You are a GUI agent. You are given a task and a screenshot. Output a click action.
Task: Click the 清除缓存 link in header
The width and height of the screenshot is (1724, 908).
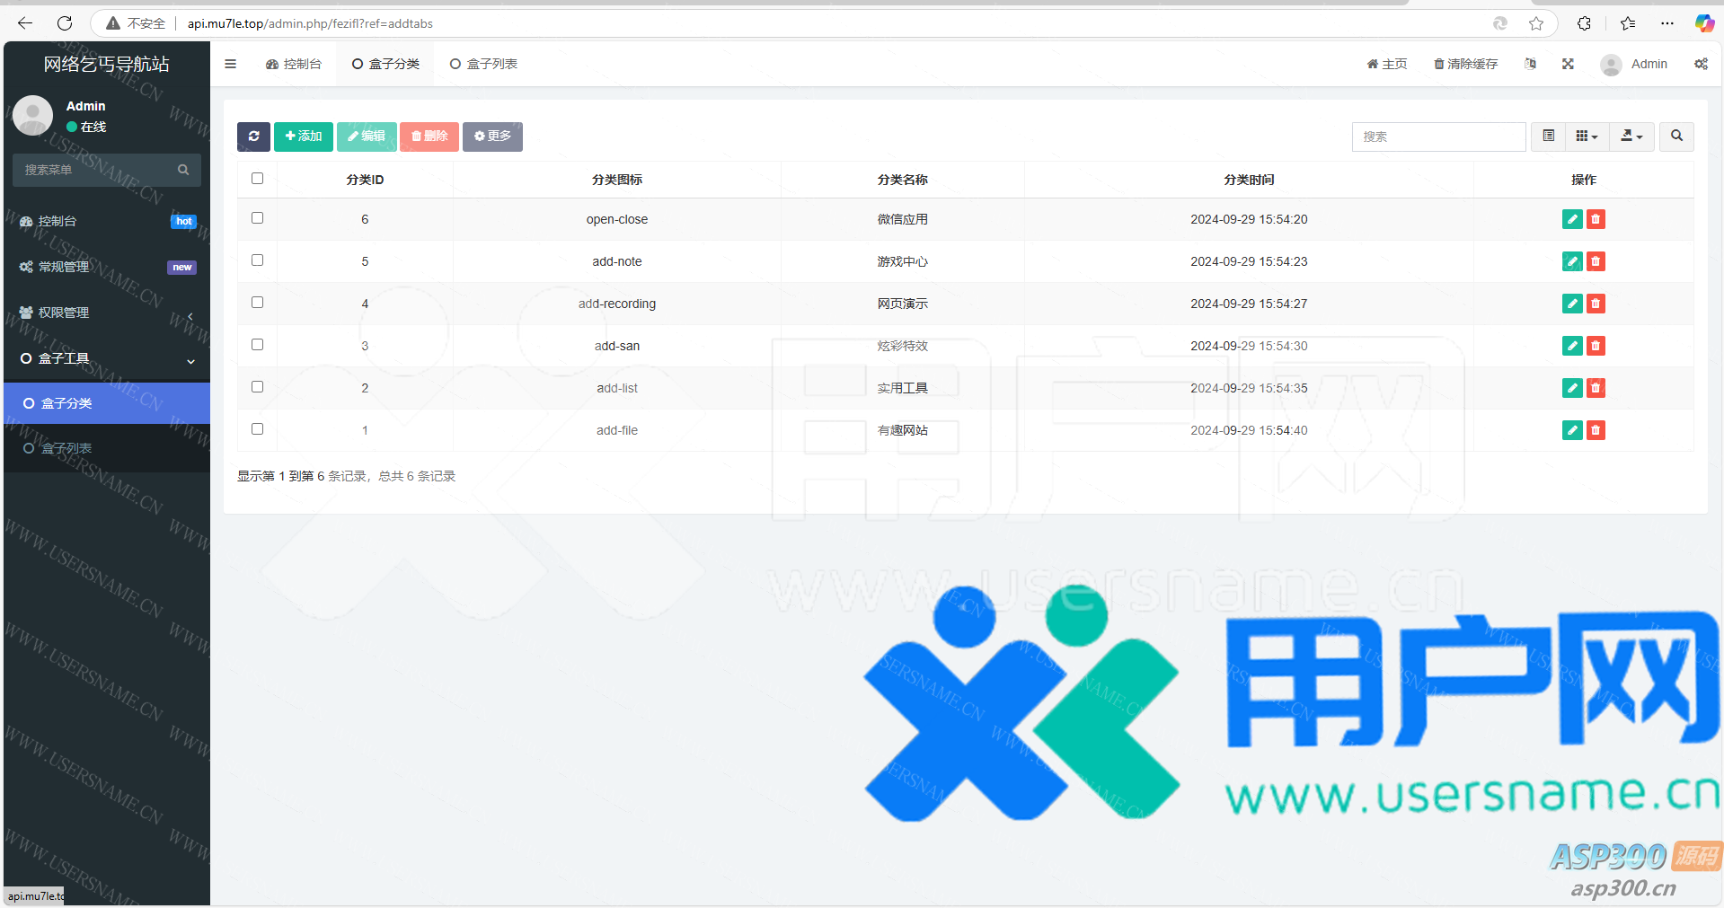coord(1465,64)
